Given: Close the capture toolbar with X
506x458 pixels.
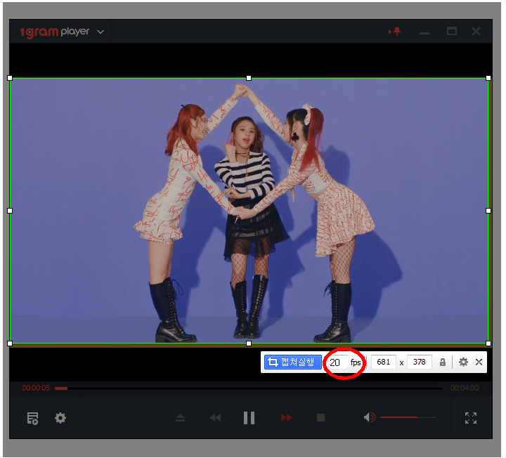Looking at the screenshot, I should click(479, 362).
